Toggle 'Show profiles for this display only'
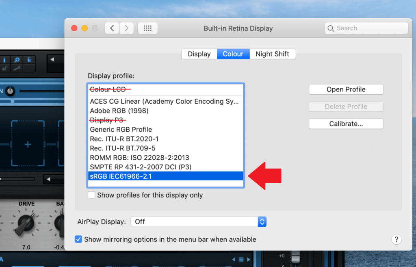This screenshot has width=416, height=267. point(91,195)
